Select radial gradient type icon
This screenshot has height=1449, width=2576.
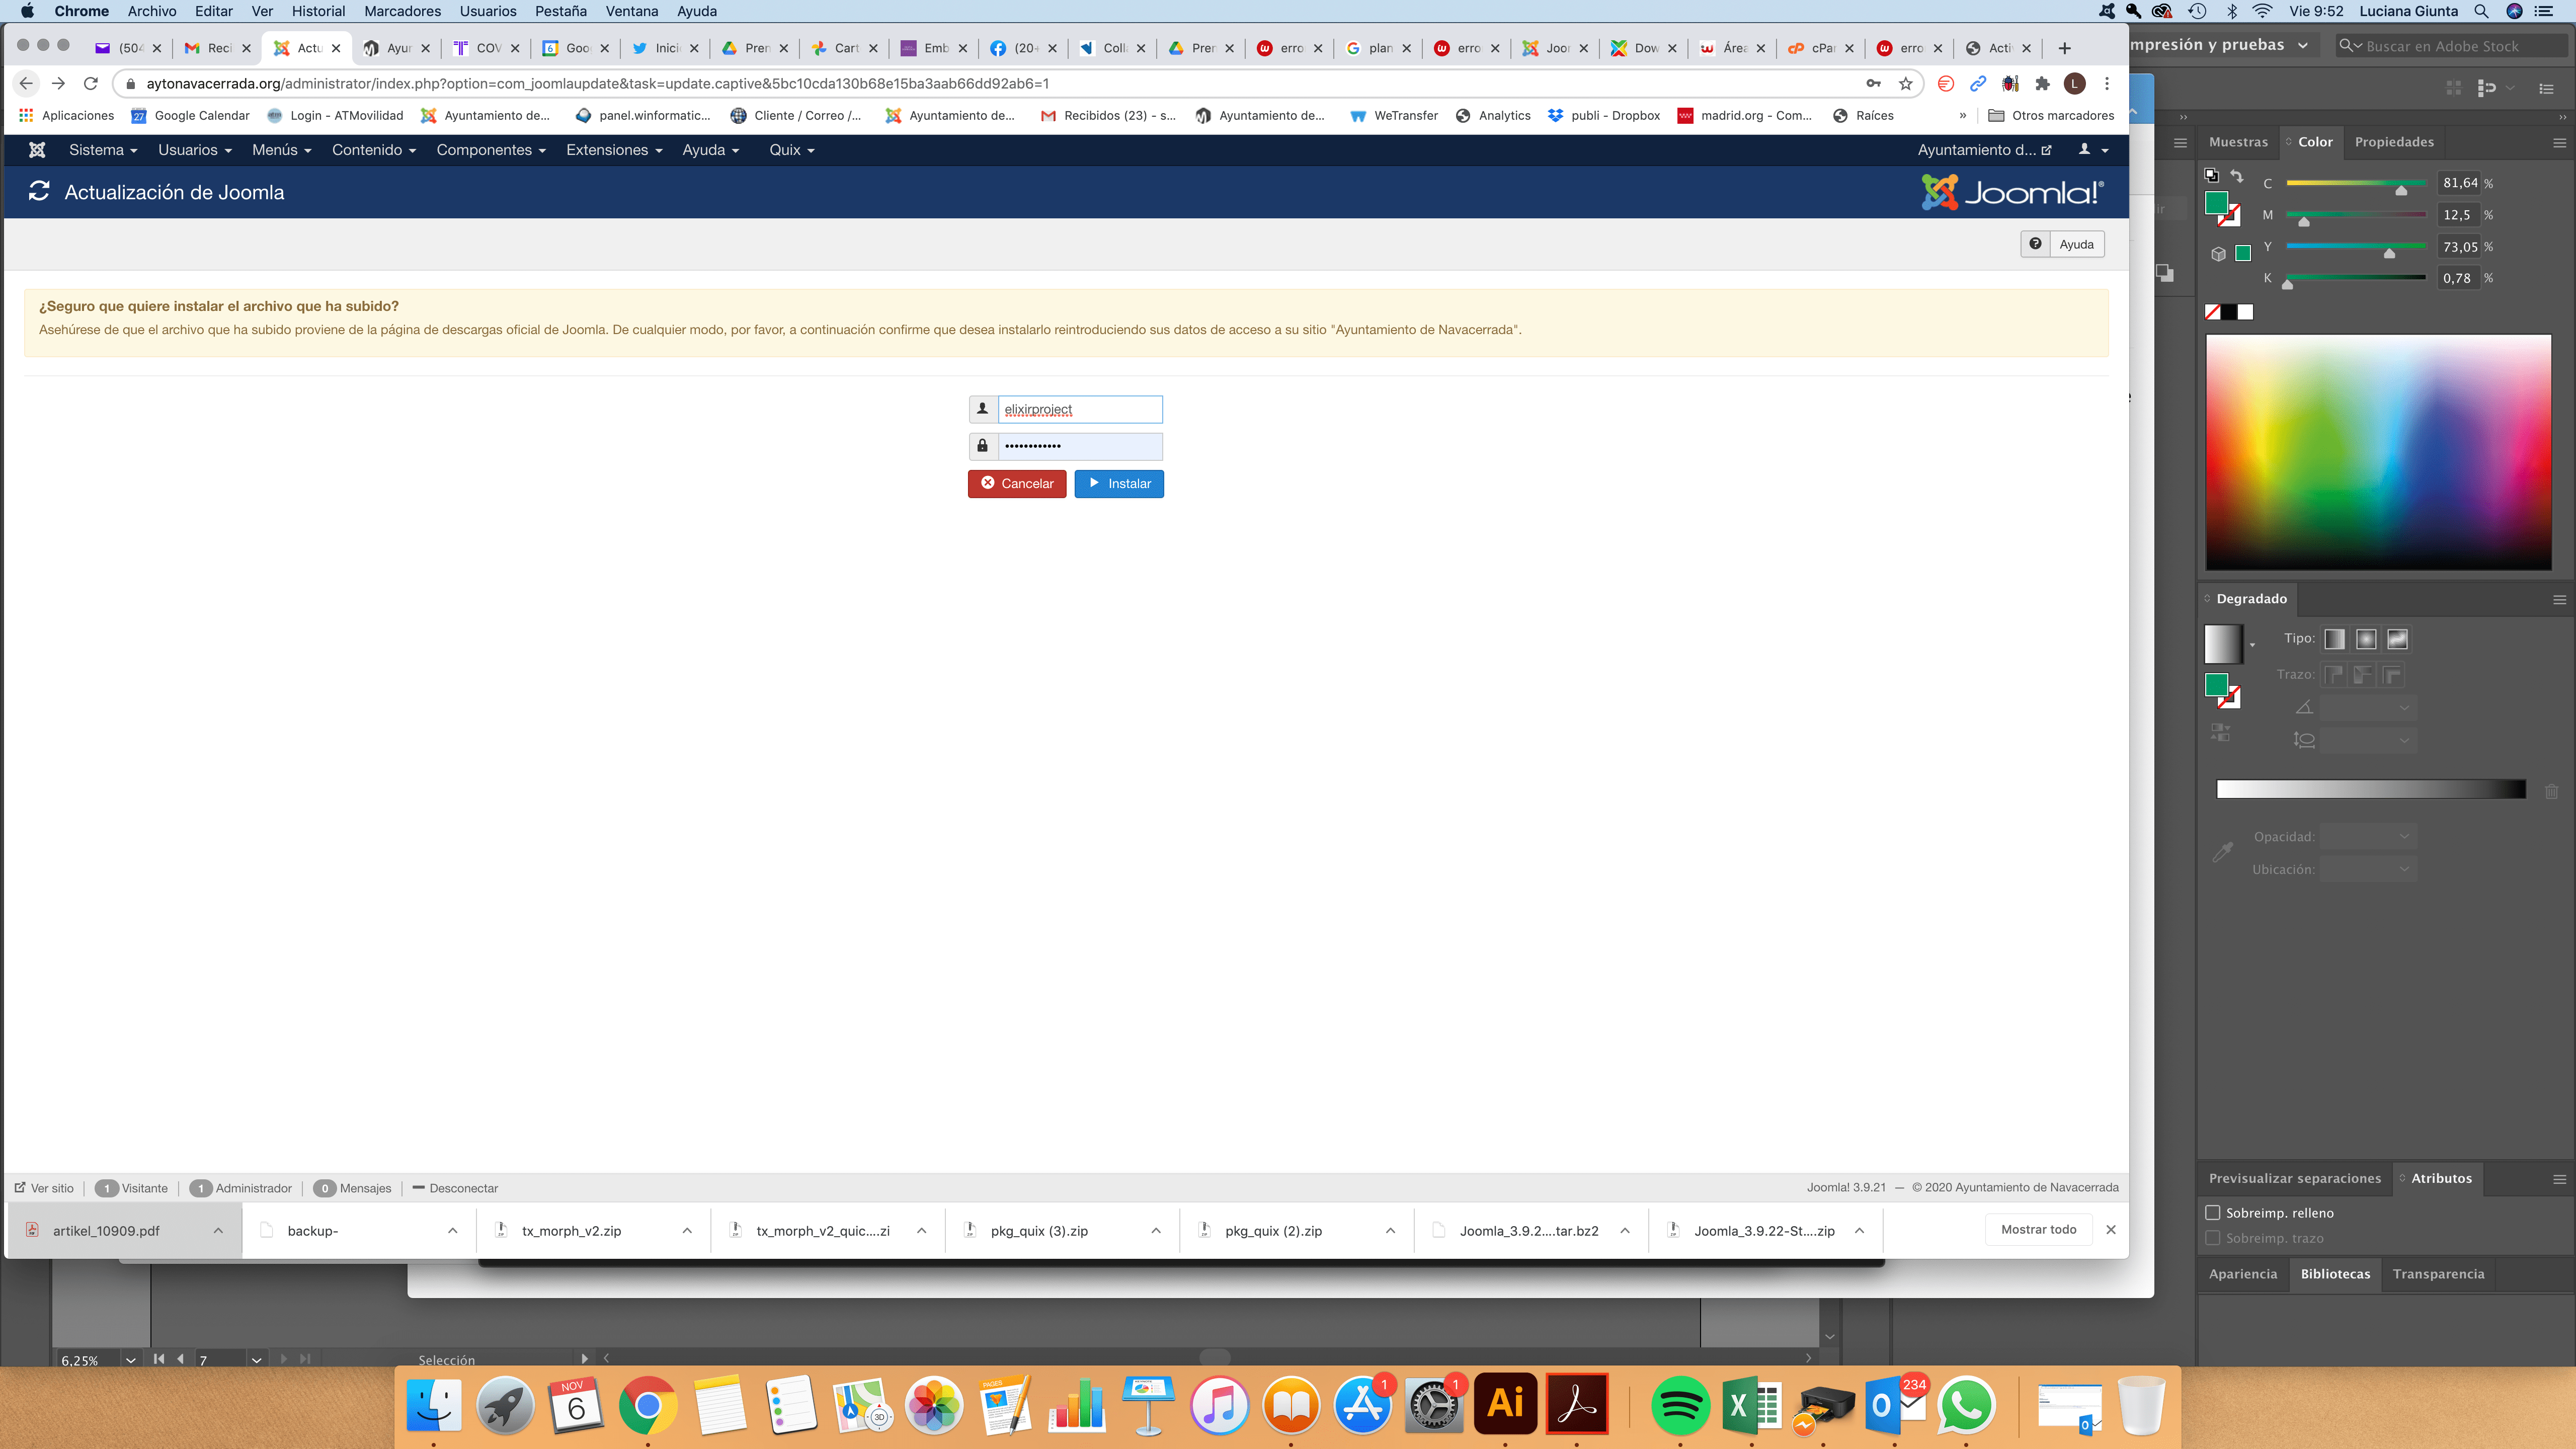2366,639
